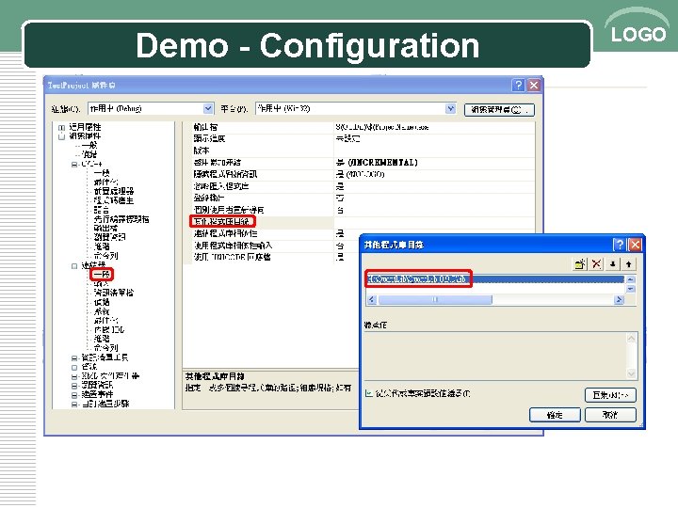Select 偵錯 directly under 組態屬性

tap(89, 154)
